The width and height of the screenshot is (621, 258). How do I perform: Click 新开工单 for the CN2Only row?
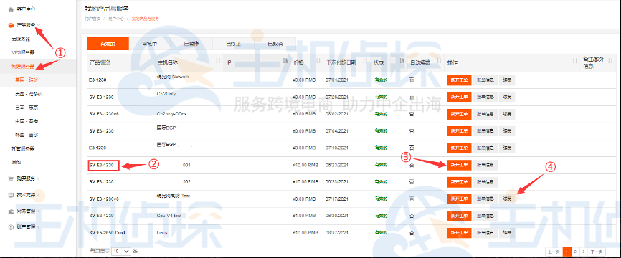click(459, 97)
